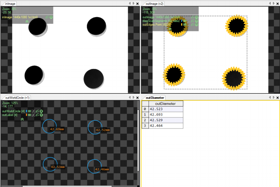Remove outWorldCircle from the preview

click(x=41, y=111)
